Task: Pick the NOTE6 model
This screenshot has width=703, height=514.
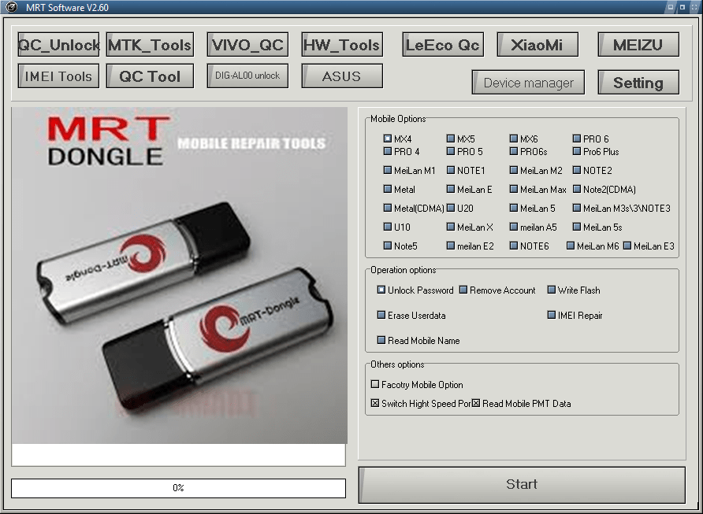Action: [514, 246]
